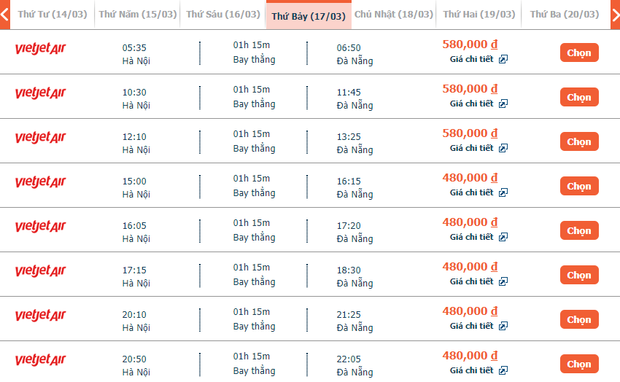Open price detail icon for 15:00 flight
The width and height of the screenshot is (620, 382).
click(x=503, y=193)
